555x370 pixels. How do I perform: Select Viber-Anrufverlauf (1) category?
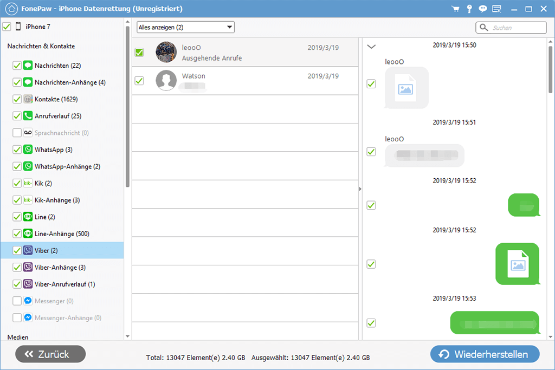tap(65, 284)
